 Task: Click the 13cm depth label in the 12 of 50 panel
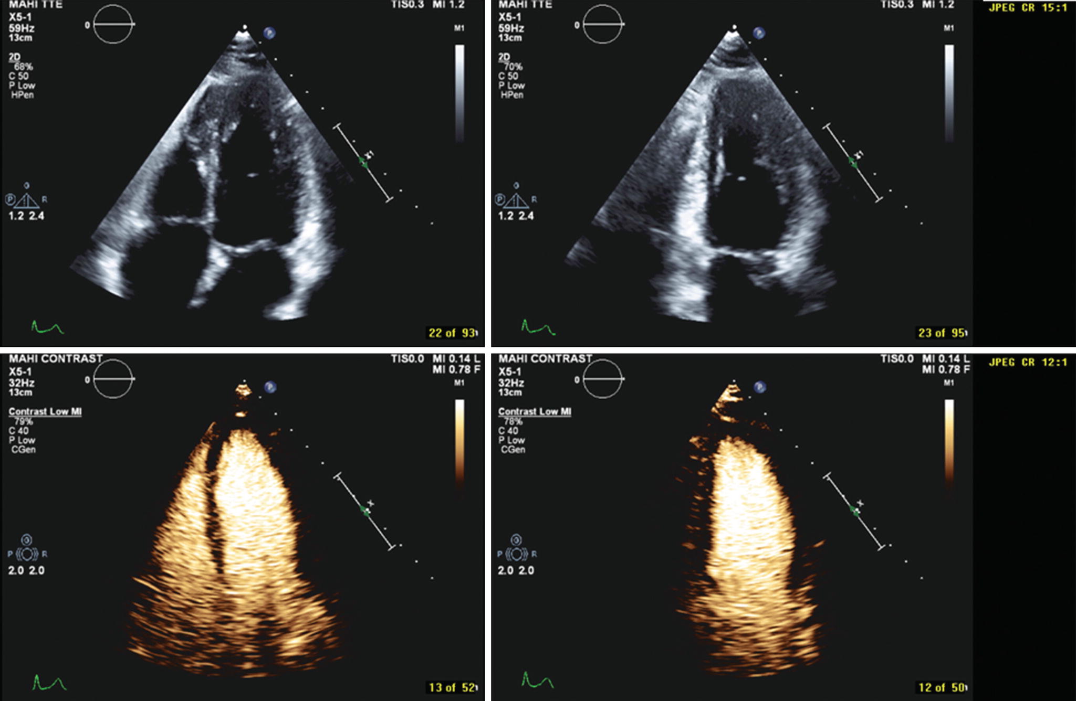(509, 392)
